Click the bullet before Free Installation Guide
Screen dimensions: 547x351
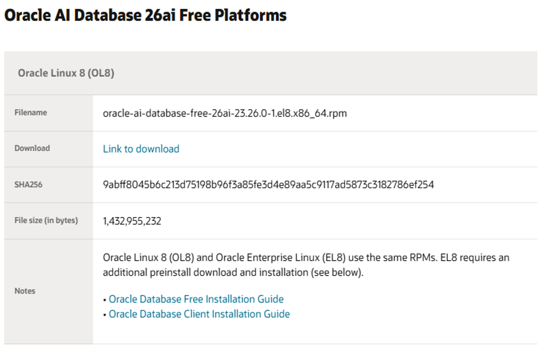coord(105,300)
